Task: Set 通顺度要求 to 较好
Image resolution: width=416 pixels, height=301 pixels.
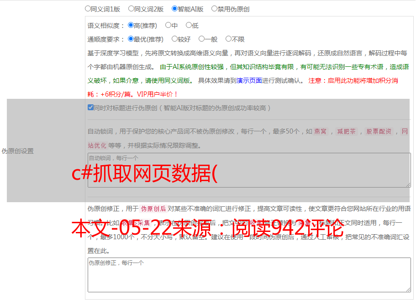Action: [174, 39]
